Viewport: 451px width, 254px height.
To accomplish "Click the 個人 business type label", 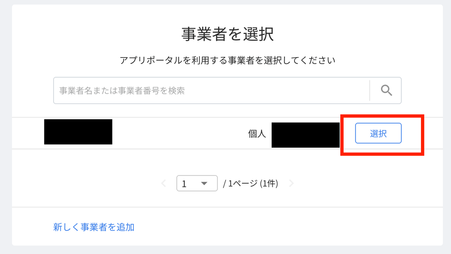I will click(257, 134).
